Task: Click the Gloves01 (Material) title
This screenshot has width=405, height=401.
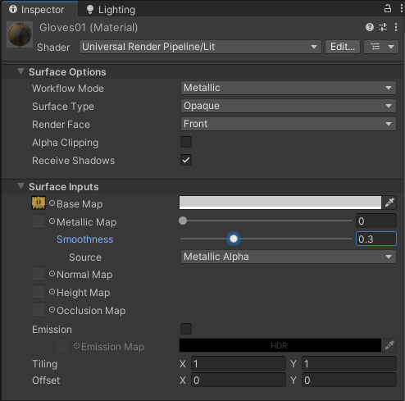Action: [89, 28]
